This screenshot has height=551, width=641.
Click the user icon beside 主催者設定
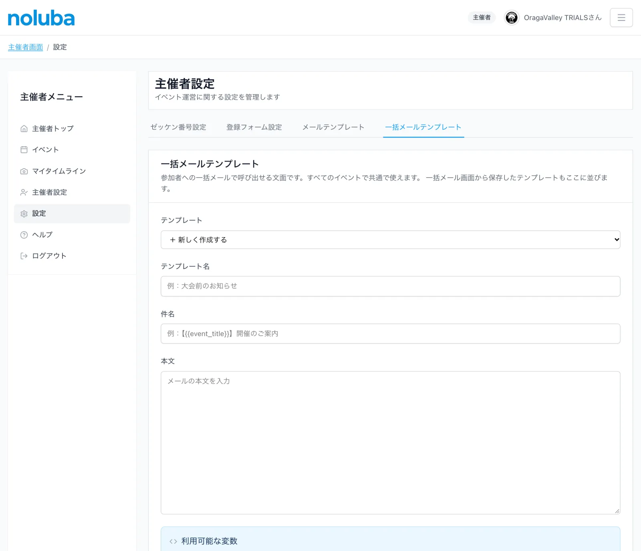point(24,192)
